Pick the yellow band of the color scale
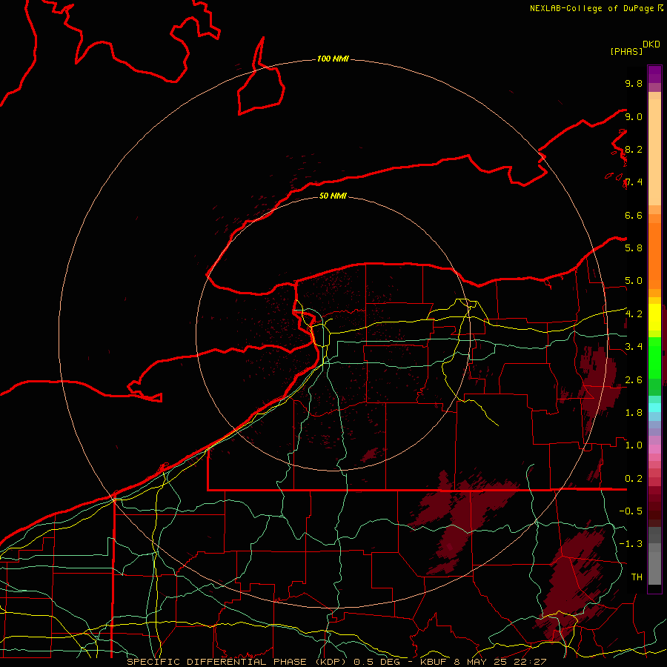The width and height of the screenshot is (667, 667). tap(654, 317)
